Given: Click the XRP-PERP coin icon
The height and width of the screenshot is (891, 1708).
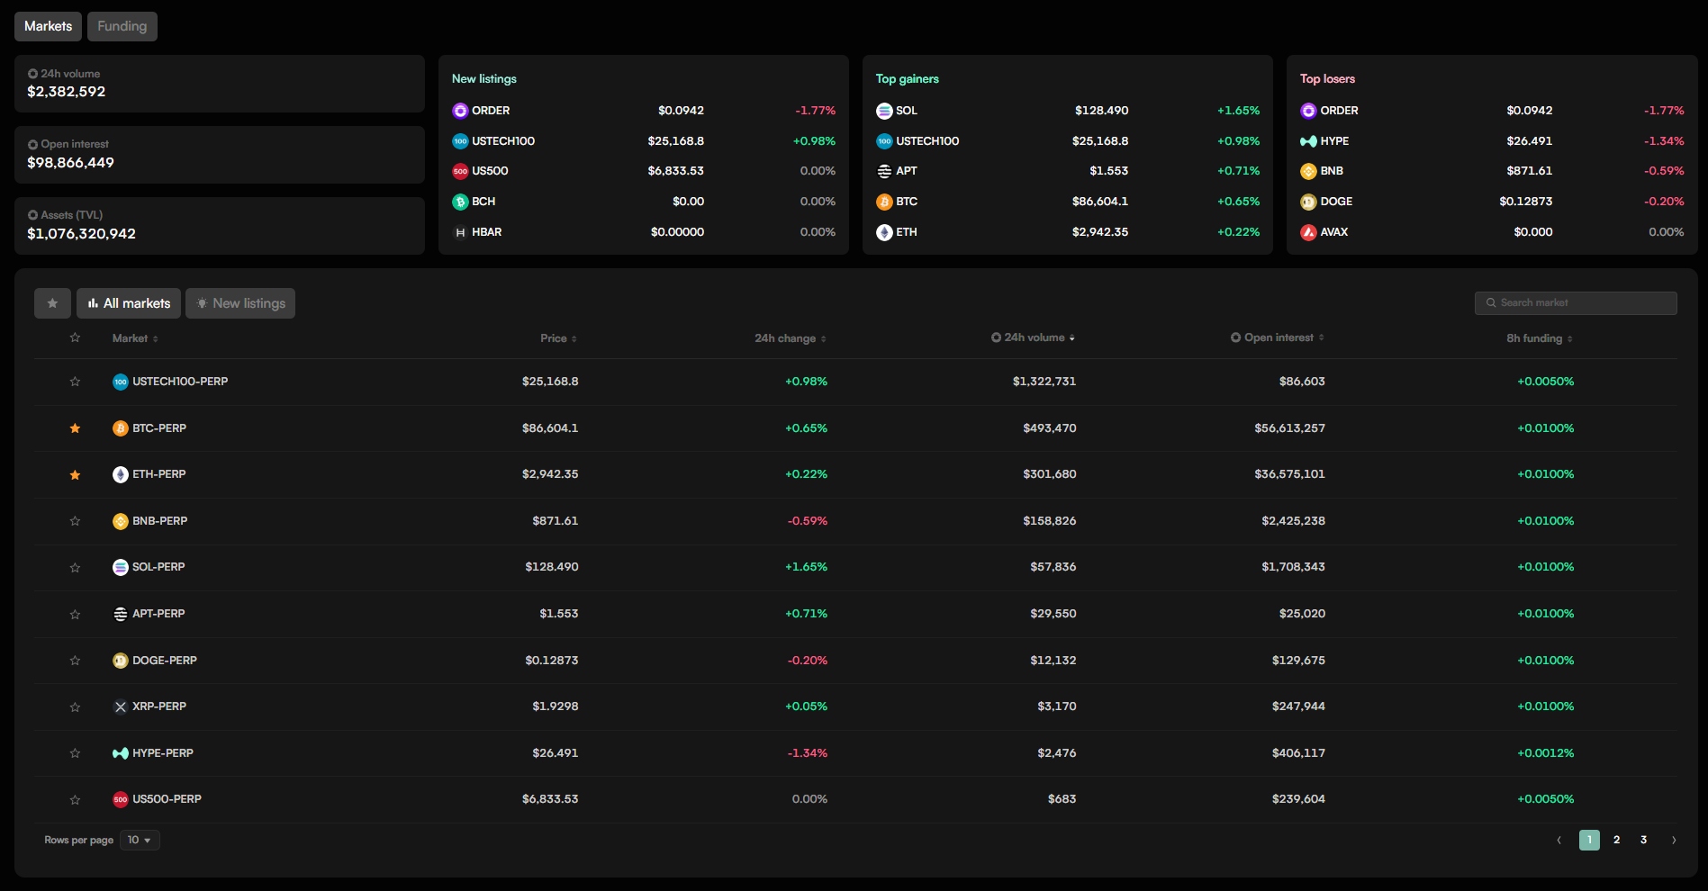Looking at the screenshot, I should click(x=121, y=706).
